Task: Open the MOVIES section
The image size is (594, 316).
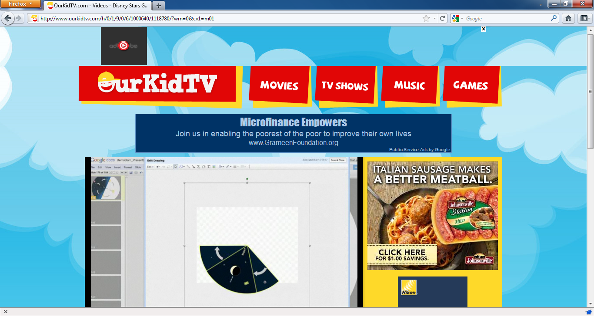Action: coord(279,85)
